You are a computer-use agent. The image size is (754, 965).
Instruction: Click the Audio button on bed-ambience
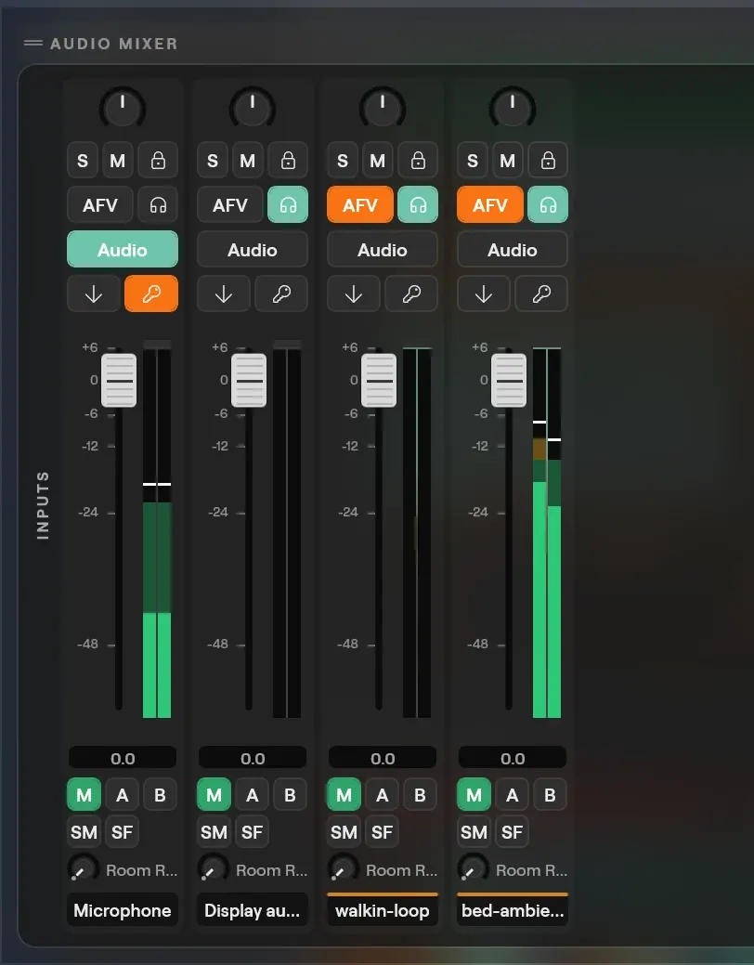coord(512,249)
